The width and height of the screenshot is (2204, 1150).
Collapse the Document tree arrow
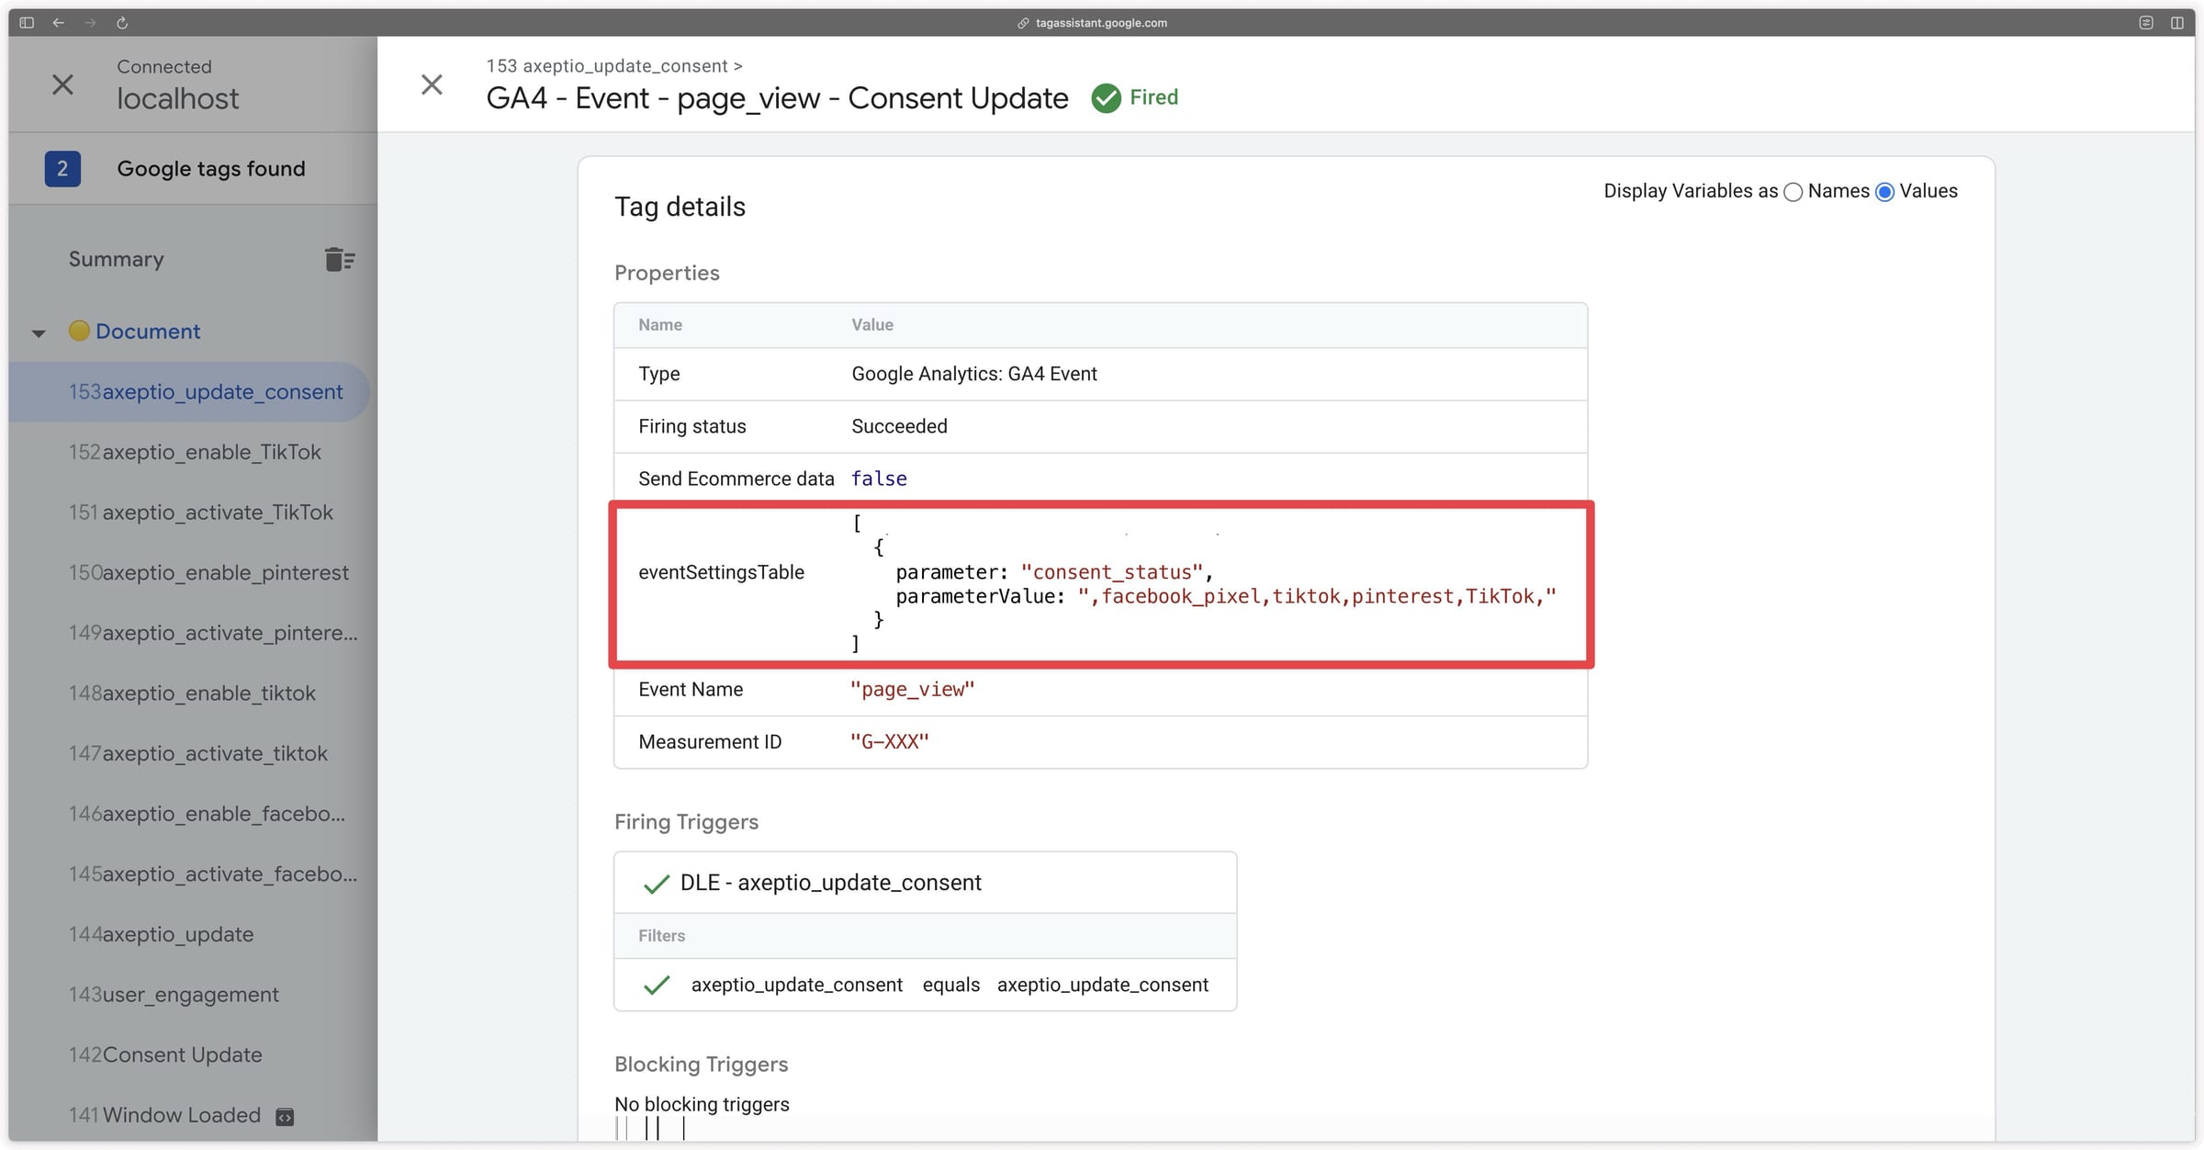click(39, 333)
